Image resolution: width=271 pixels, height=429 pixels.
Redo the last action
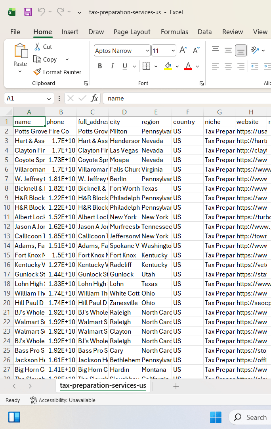[x=60, y=12]
